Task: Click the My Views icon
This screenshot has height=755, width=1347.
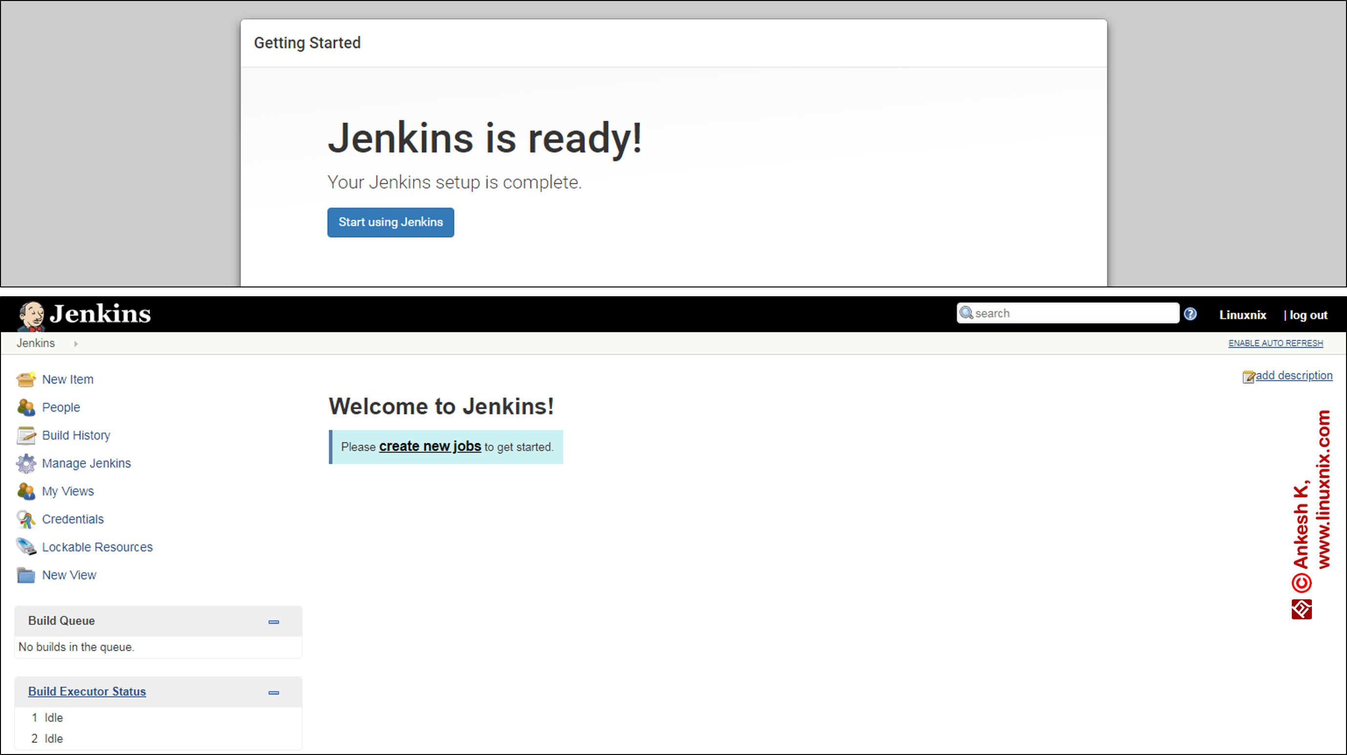Action: coord(25,491)
